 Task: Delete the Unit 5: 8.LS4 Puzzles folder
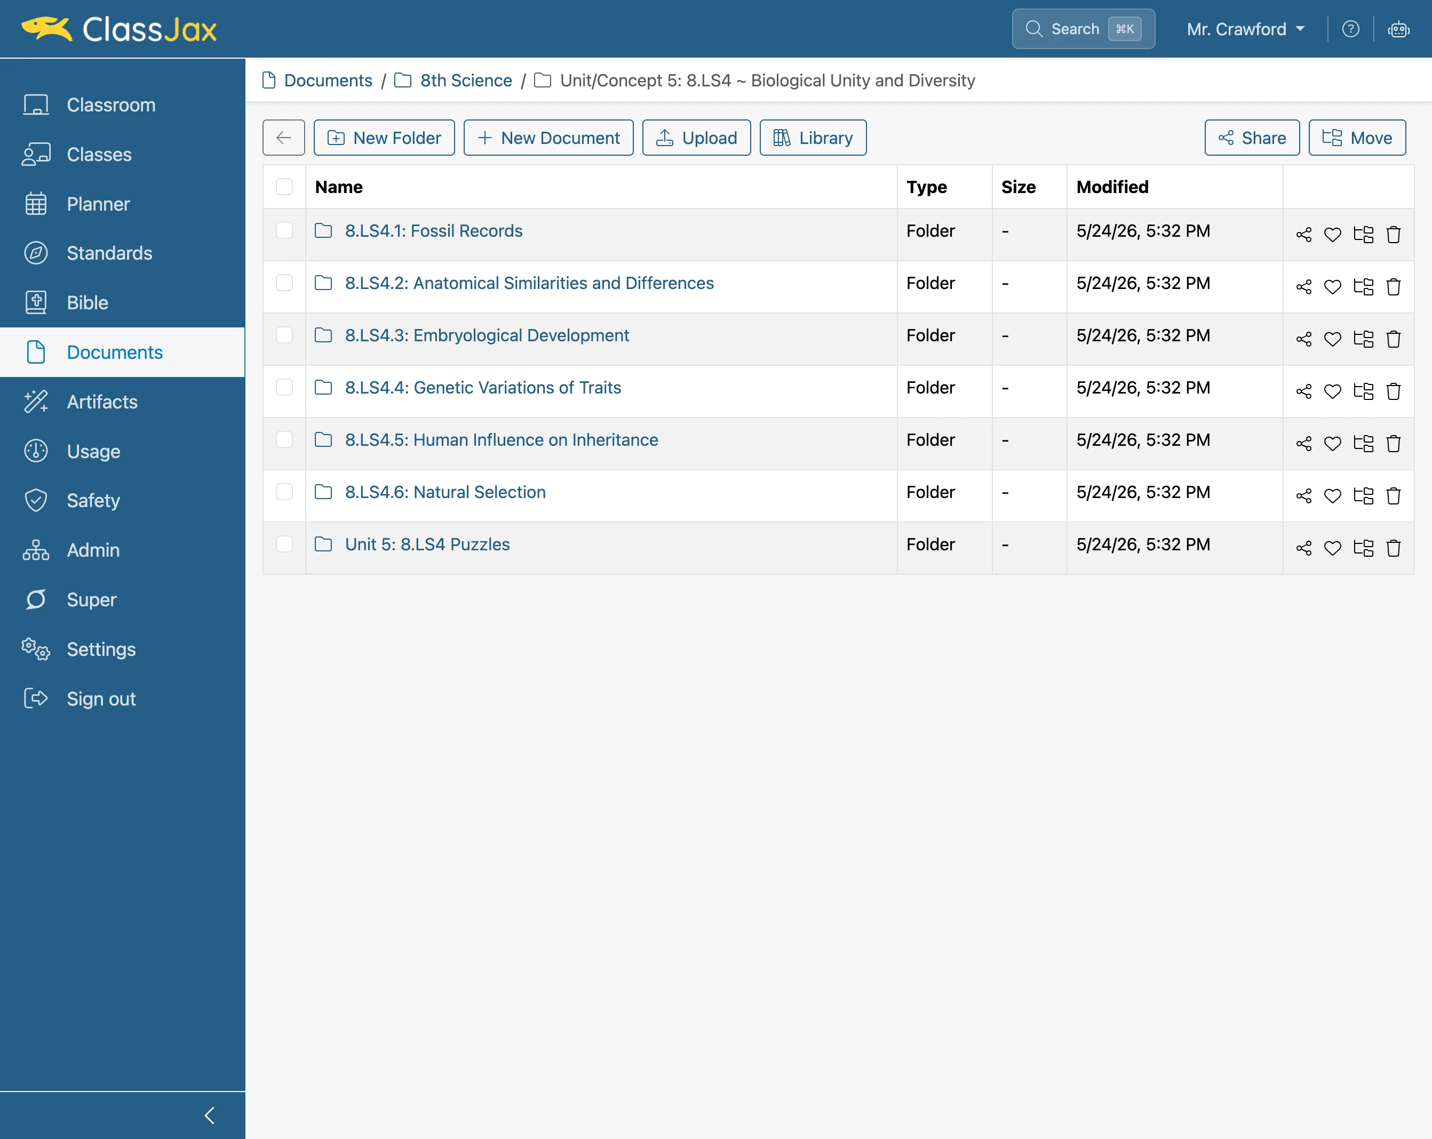[1394, 548]
